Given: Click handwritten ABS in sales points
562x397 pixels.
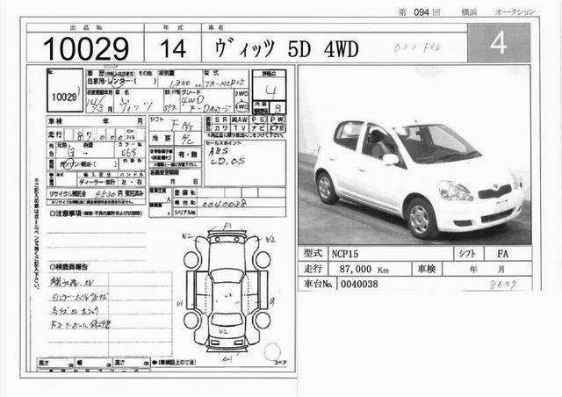Looking at the screenshot, I should pos(218,151).
